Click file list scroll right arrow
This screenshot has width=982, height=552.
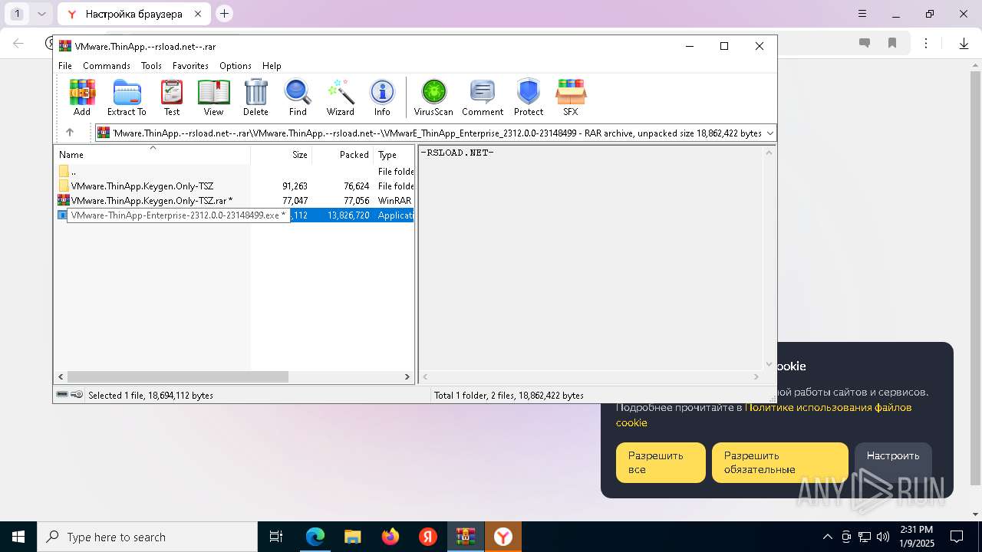(x=407, y=377)
